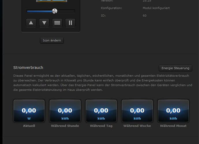
Task: Pause the blind movement
Action: 70,23
